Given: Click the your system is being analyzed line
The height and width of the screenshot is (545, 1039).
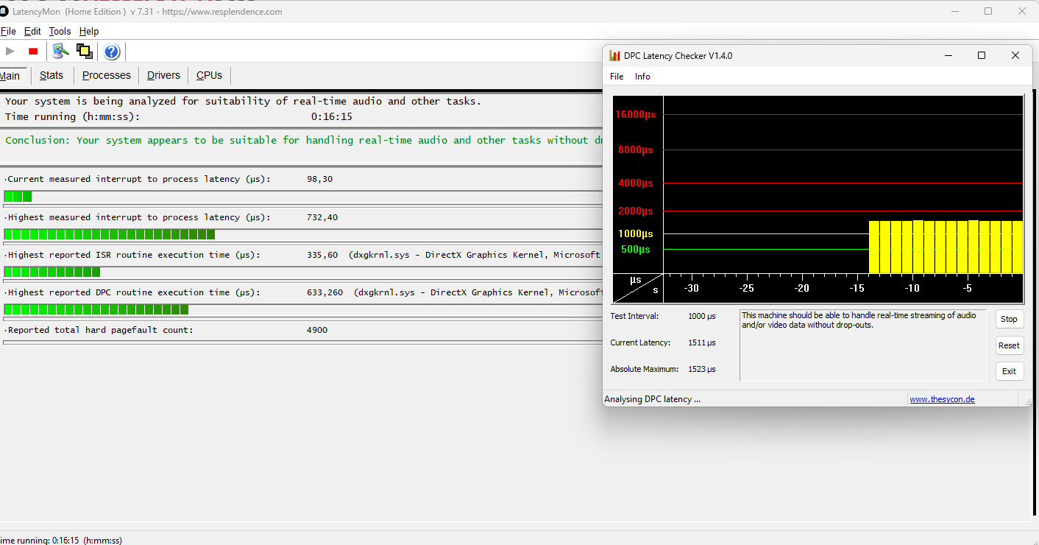Looking at the screenshot, I should (244, 101).
